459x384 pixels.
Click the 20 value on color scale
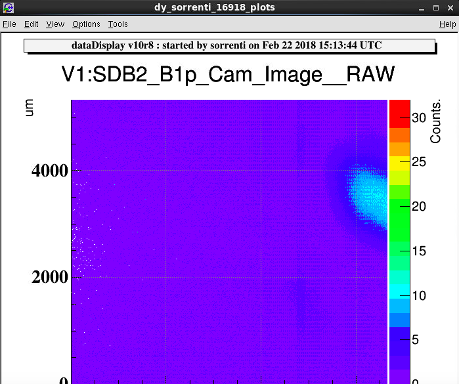pyautogui.click(x=418, y=206)
